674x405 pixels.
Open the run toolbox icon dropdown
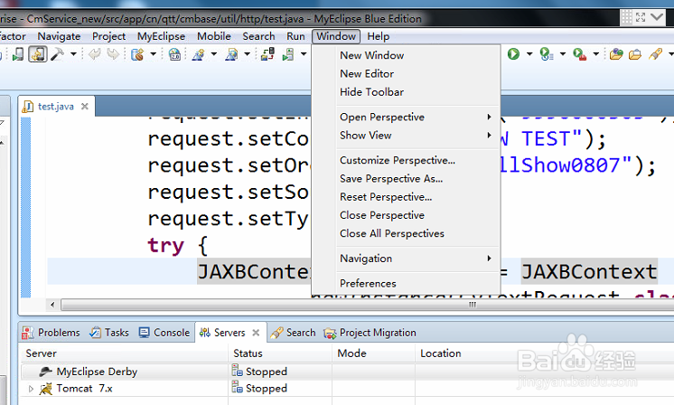595,54
